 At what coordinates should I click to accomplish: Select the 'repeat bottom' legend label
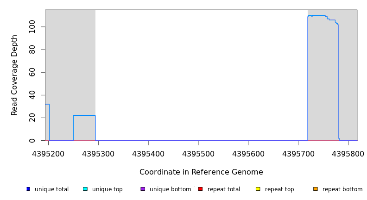coord(342,189)
